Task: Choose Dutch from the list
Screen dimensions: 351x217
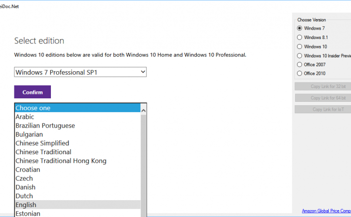Action: point(78,196)
